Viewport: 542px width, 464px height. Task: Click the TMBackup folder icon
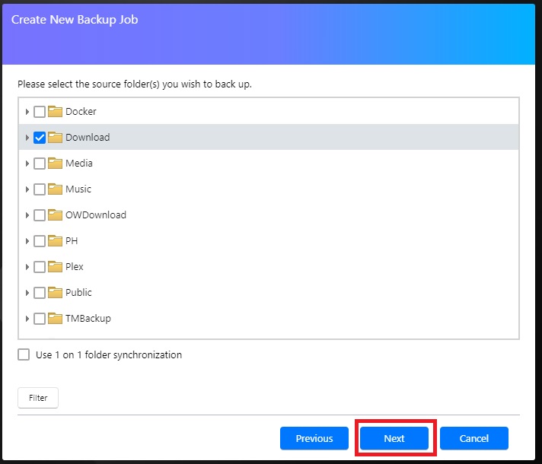55,319
